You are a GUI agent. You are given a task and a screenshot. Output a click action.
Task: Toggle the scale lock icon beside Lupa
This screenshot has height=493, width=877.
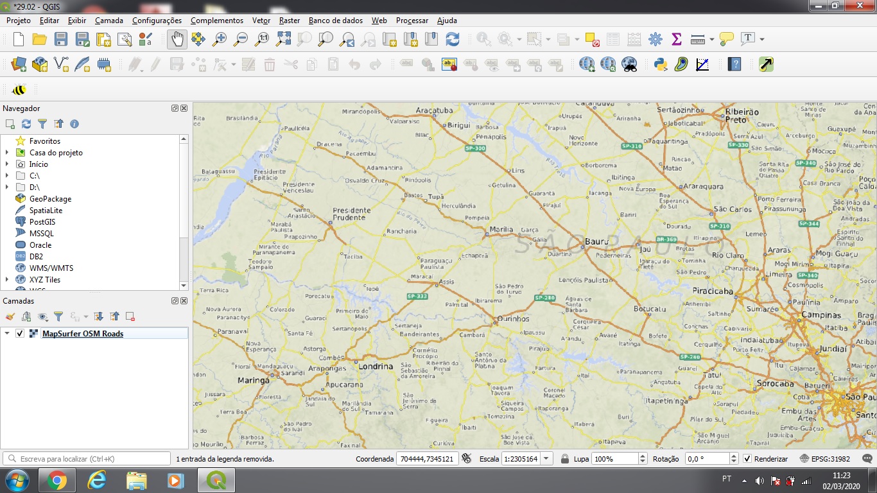click(x=565, y=459)
